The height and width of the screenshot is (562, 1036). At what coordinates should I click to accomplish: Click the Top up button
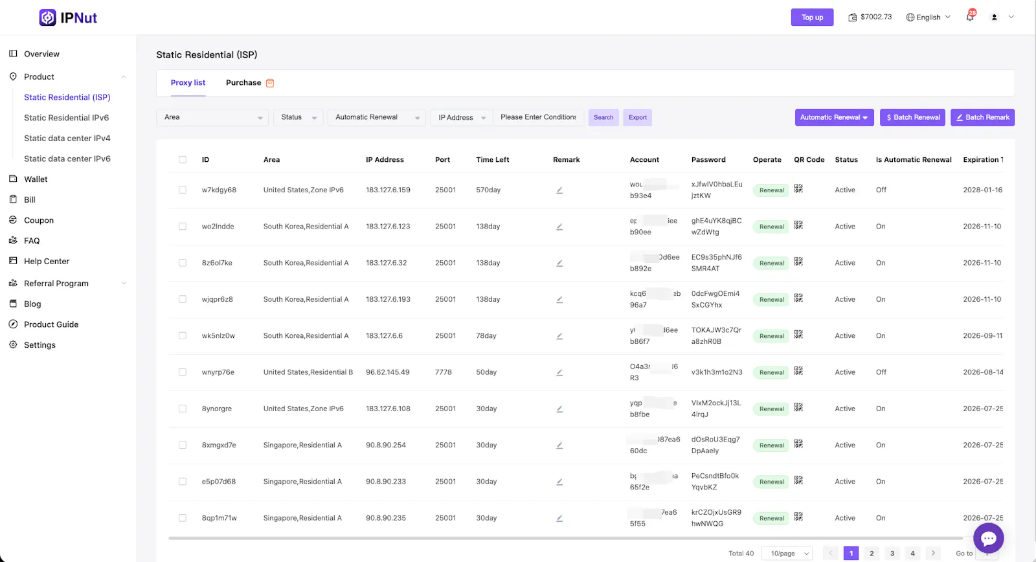tap(812, 17)
